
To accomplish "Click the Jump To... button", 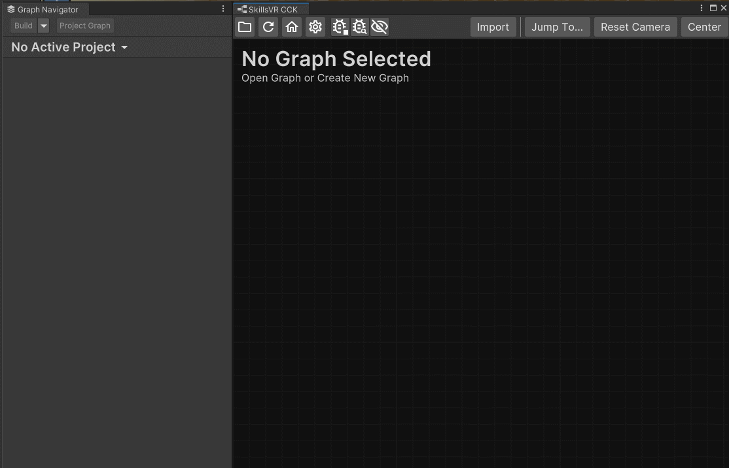I will point(557,27).
